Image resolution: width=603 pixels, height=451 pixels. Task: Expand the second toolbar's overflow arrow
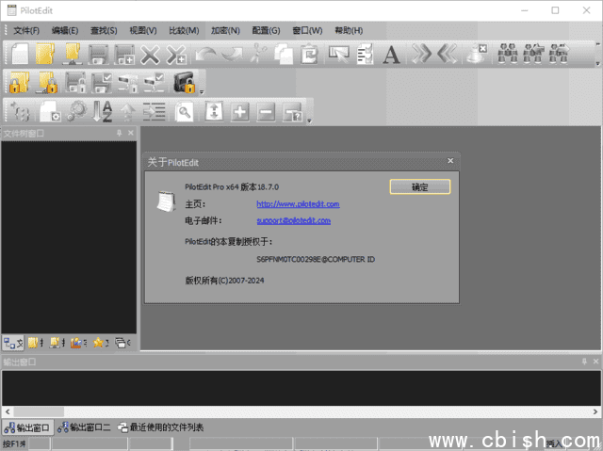(x=201, y=91)
